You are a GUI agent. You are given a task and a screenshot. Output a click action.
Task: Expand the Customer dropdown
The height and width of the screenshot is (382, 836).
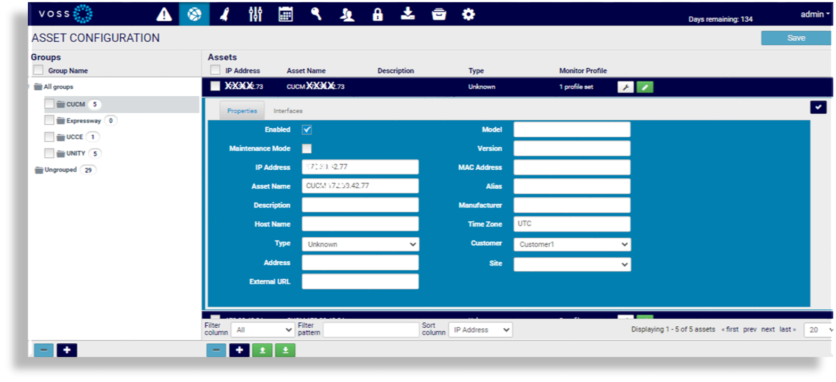pyautogui.click(x=572, y=244)
